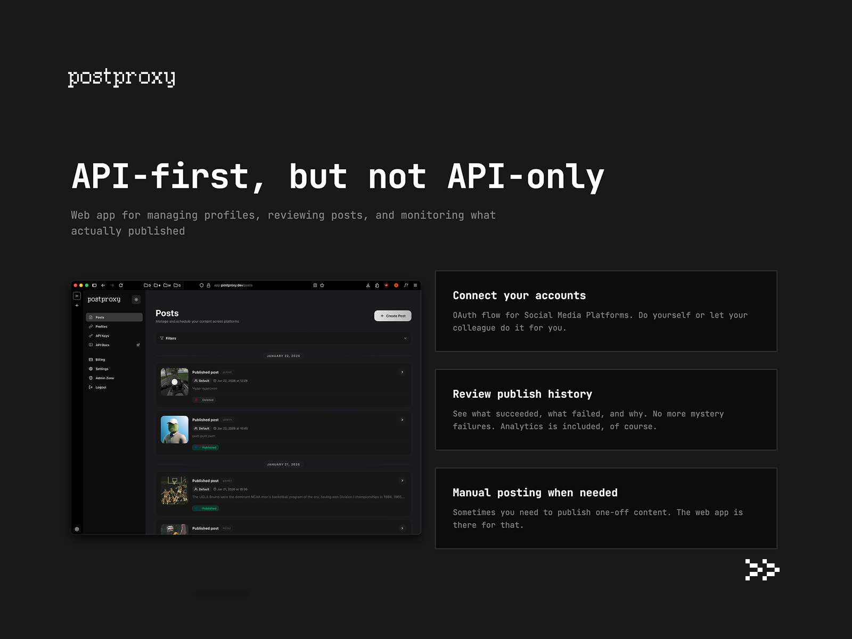The image size is (852, 639).
Task: Expand the Filters panel via its chevron
Action: [404, 338]
